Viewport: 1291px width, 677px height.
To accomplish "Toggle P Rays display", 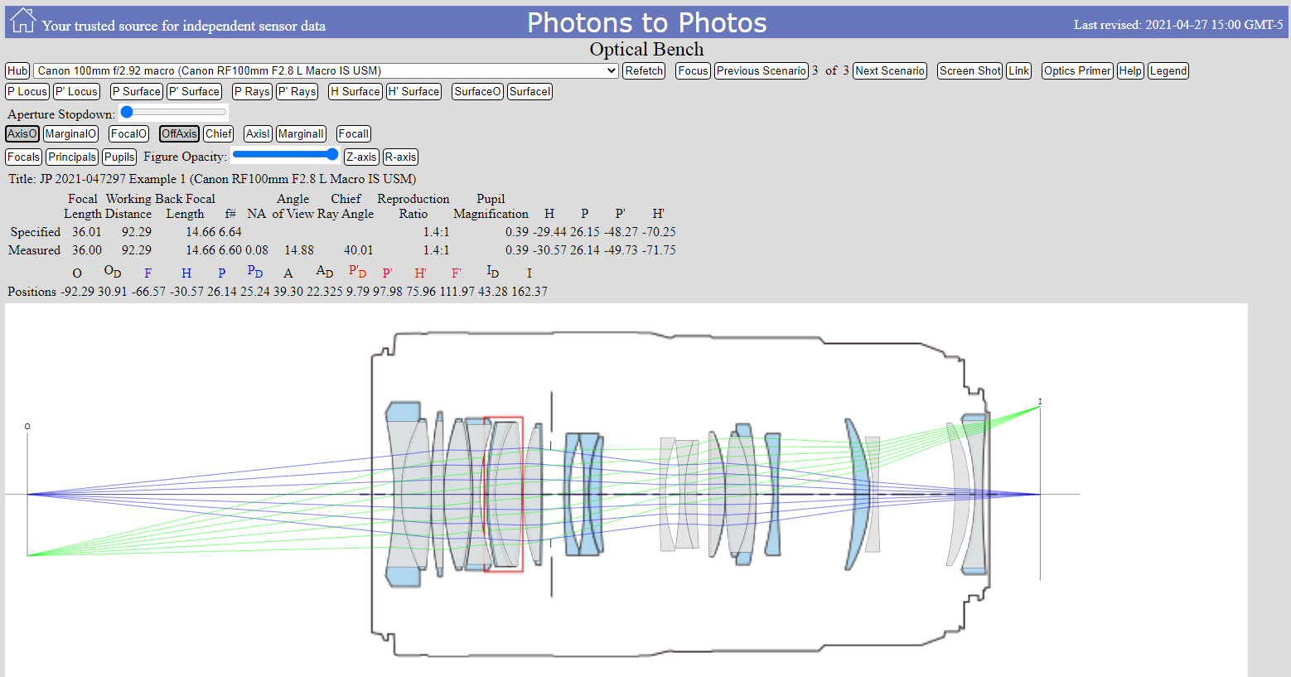I will pyautogui.click(x=252, y=92).
